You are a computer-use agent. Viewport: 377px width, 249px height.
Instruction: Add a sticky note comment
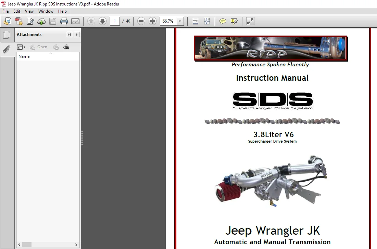click(x=223, y=21)
